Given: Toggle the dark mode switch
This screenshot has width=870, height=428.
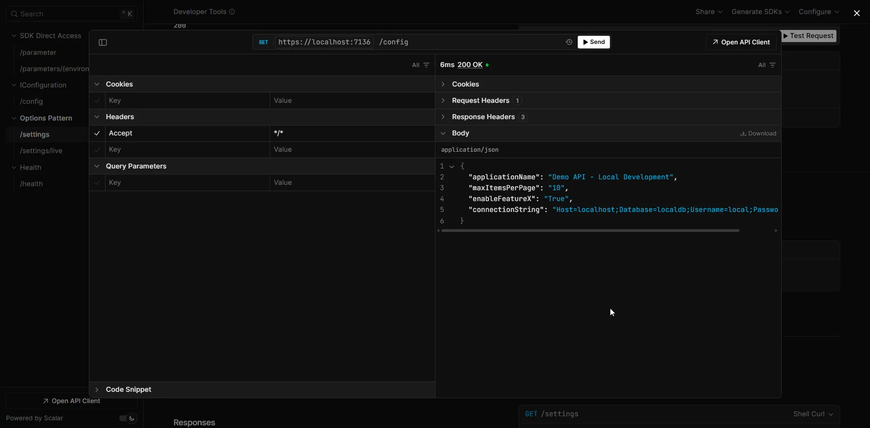Looking at the screenshot, I should (127, 418).
